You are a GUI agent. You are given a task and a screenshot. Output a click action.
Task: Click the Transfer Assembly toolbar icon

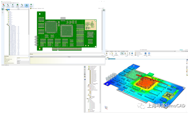click(x=17, y=5)
